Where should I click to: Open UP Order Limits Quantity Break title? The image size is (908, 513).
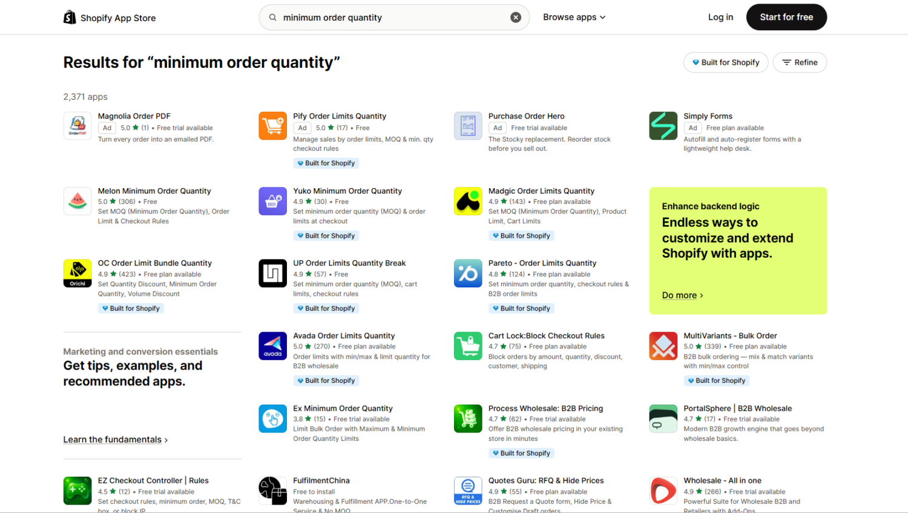(x=349, y=263)
